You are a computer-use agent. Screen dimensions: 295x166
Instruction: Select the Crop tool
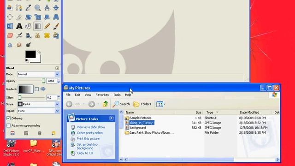(19, 17)
